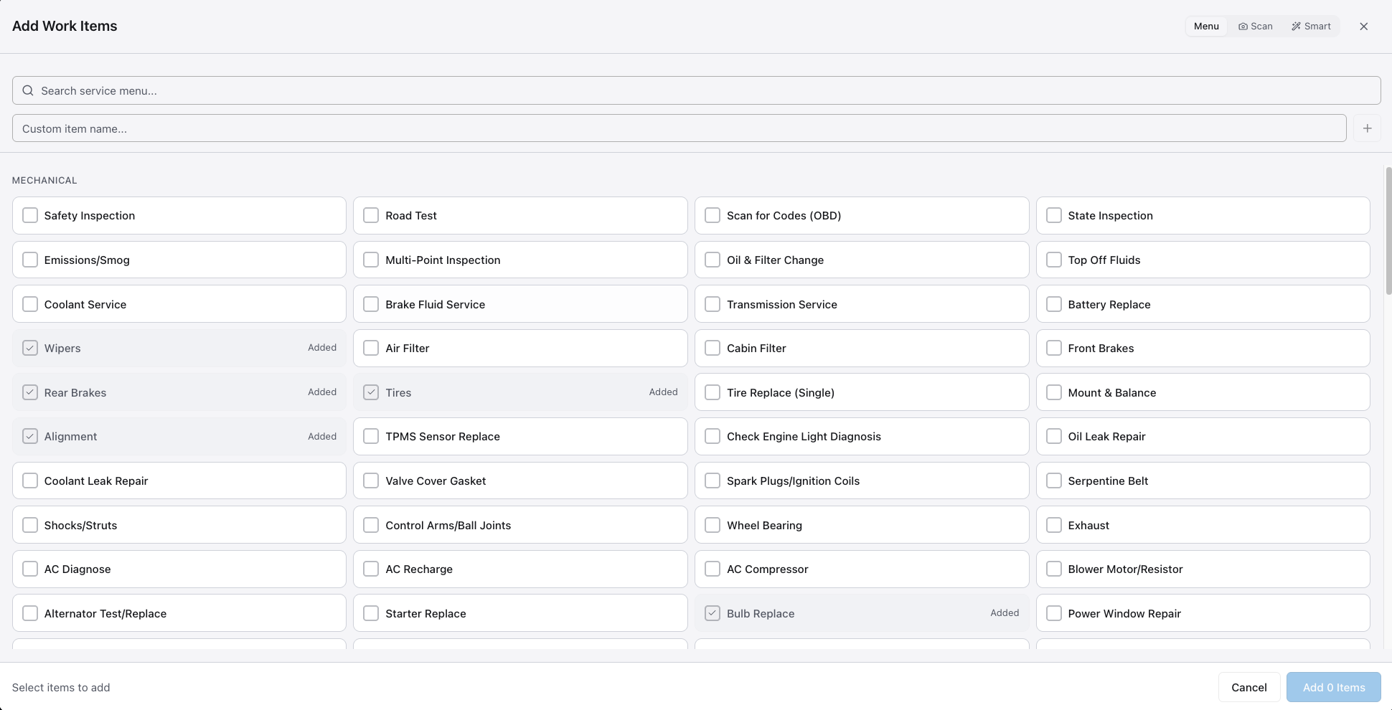
Task: Check Multi-Point Inspection
Action: (x=371, y=260)
